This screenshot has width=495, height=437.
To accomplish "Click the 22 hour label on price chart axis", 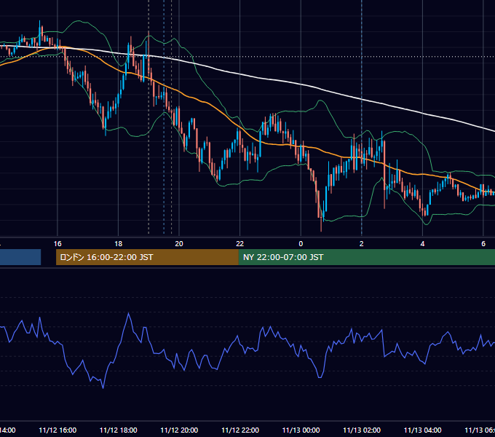I will (240, 244).
